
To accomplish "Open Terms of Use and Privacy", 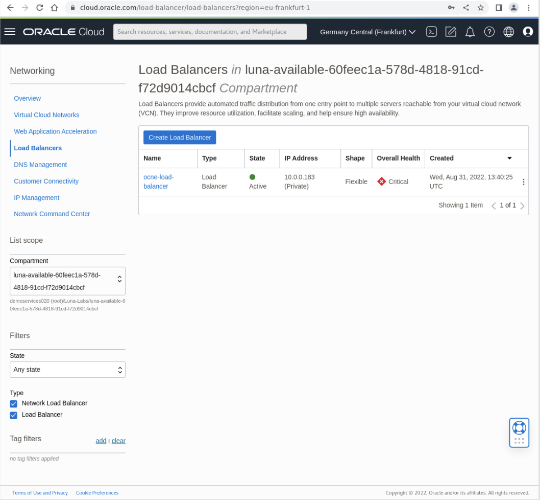I will (x=40, y=493).
